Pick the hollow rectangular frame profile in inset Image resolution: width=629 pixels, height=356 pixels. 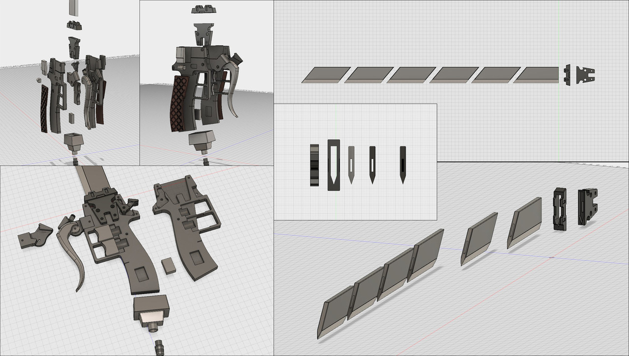click(334, 164)
